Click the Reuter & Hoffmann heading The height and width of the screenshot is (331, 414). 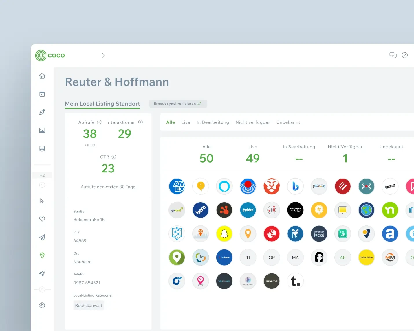point(117,82)
